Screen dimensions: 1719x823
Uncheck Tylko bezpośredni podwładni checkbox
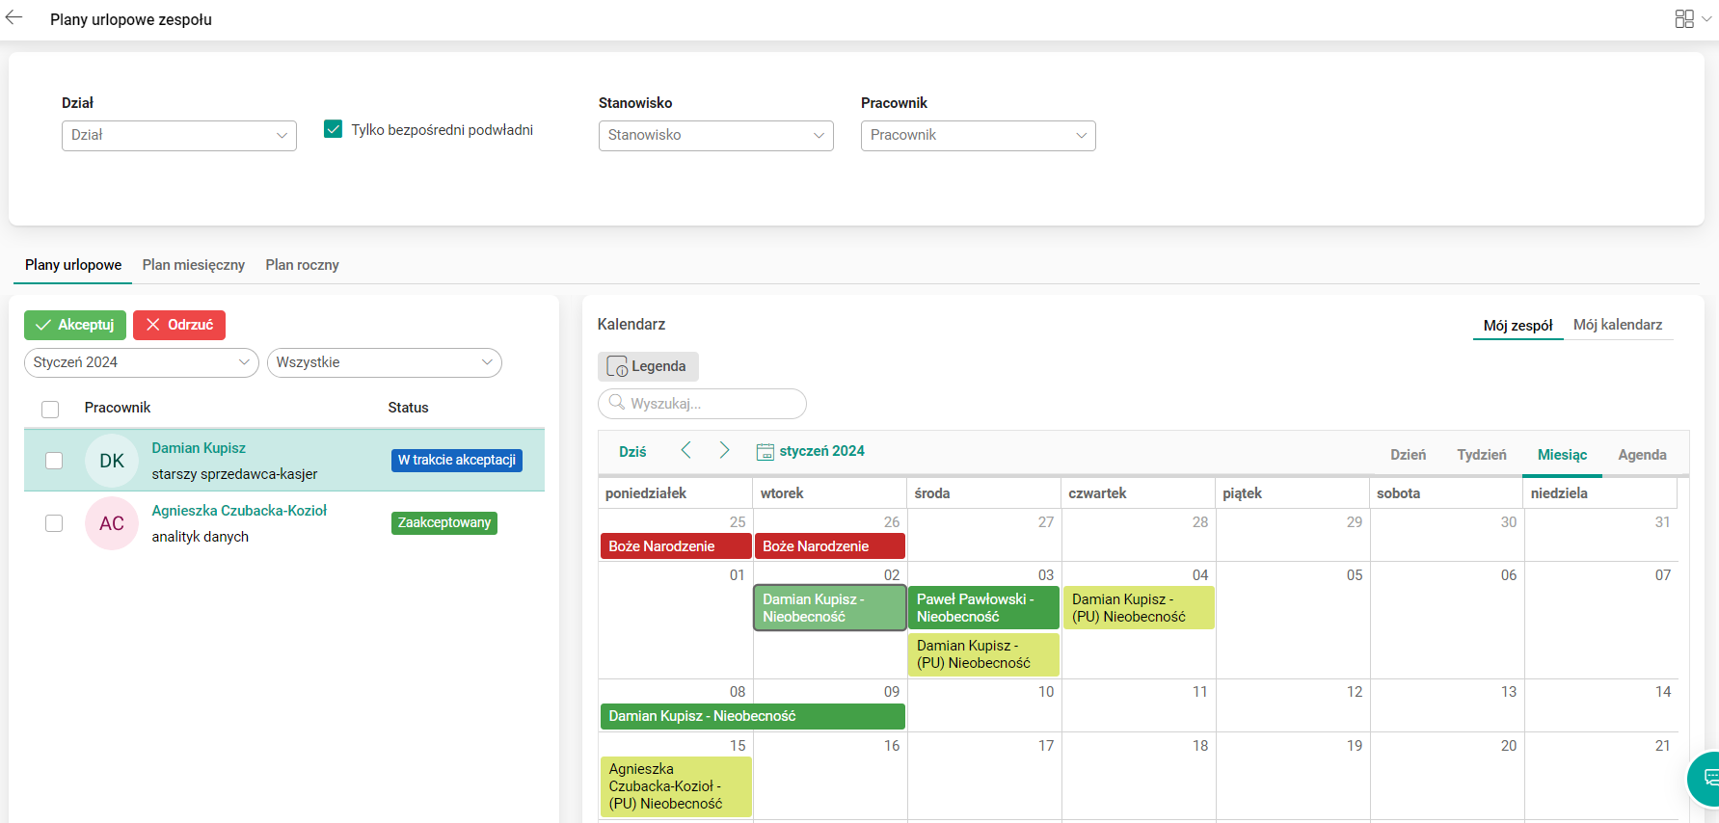pyautogui.click(x=334, y=129)
